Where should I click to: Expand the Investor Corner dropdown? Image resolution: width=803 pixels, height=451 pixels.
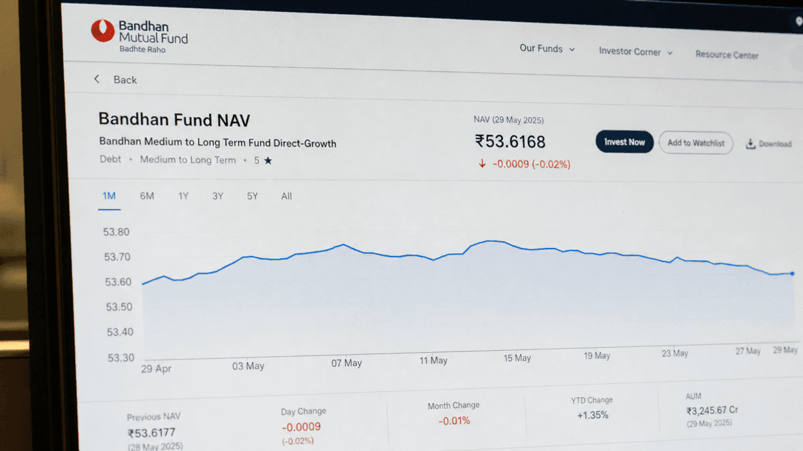pos(636,51)
